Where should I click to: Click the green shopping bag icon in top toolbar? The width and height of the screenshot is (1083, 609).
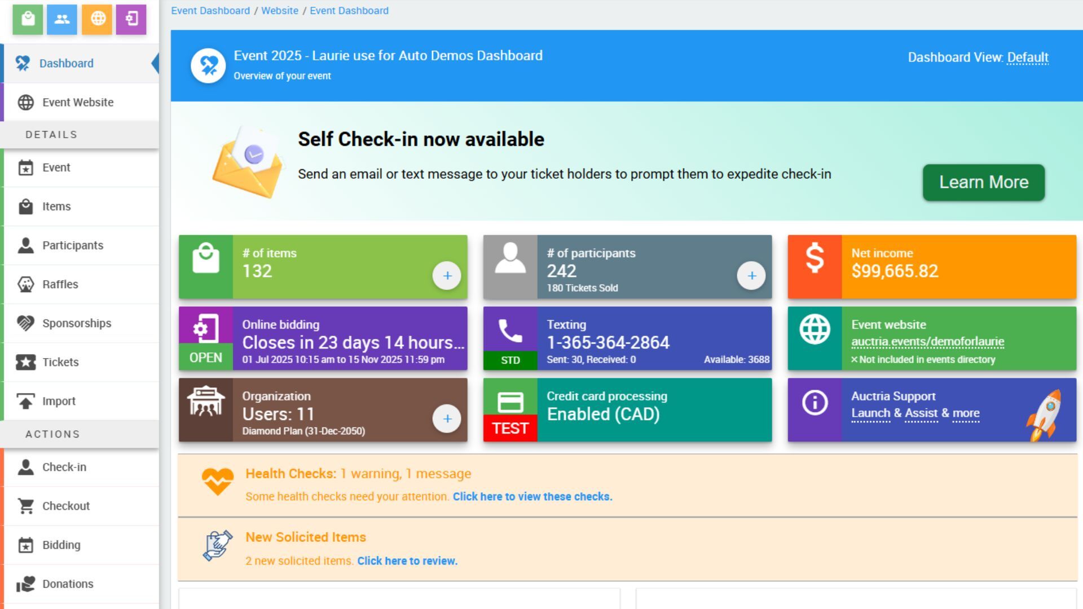click(x=28, y=20)
